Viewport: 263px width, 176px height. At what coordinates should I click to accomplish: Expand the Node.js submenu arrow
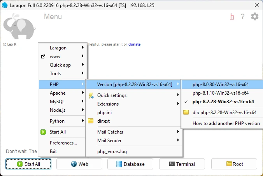[83, 110]
